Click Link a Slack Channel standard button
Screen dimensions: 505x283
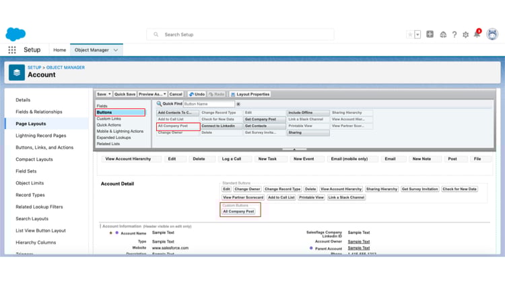346,198
